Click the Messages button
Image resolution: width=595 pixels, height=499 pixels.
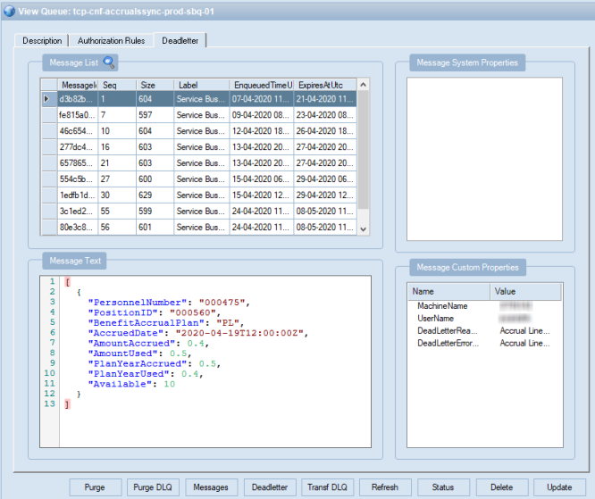(211, 487)
